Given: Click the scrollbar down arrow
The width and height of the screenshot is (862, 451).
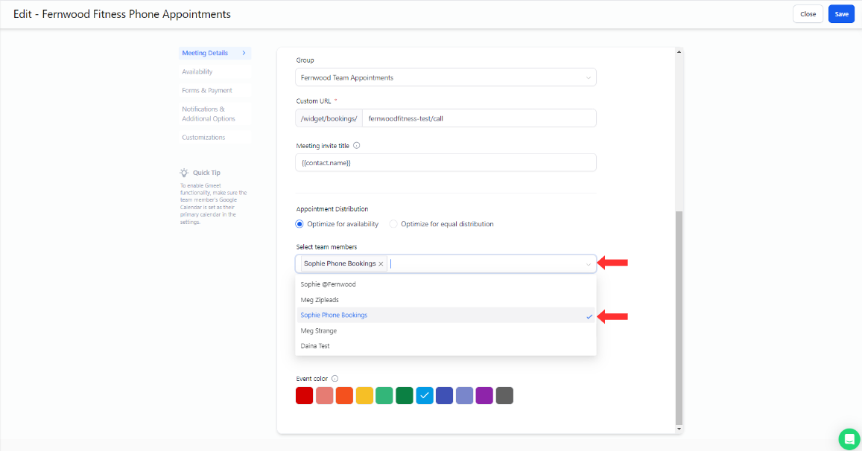Looking at the screenshot, I should tap(679, 429).
